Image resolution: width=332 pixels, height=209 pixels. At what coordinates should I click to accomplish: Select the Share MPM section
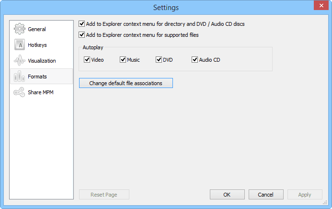[40, 92]
